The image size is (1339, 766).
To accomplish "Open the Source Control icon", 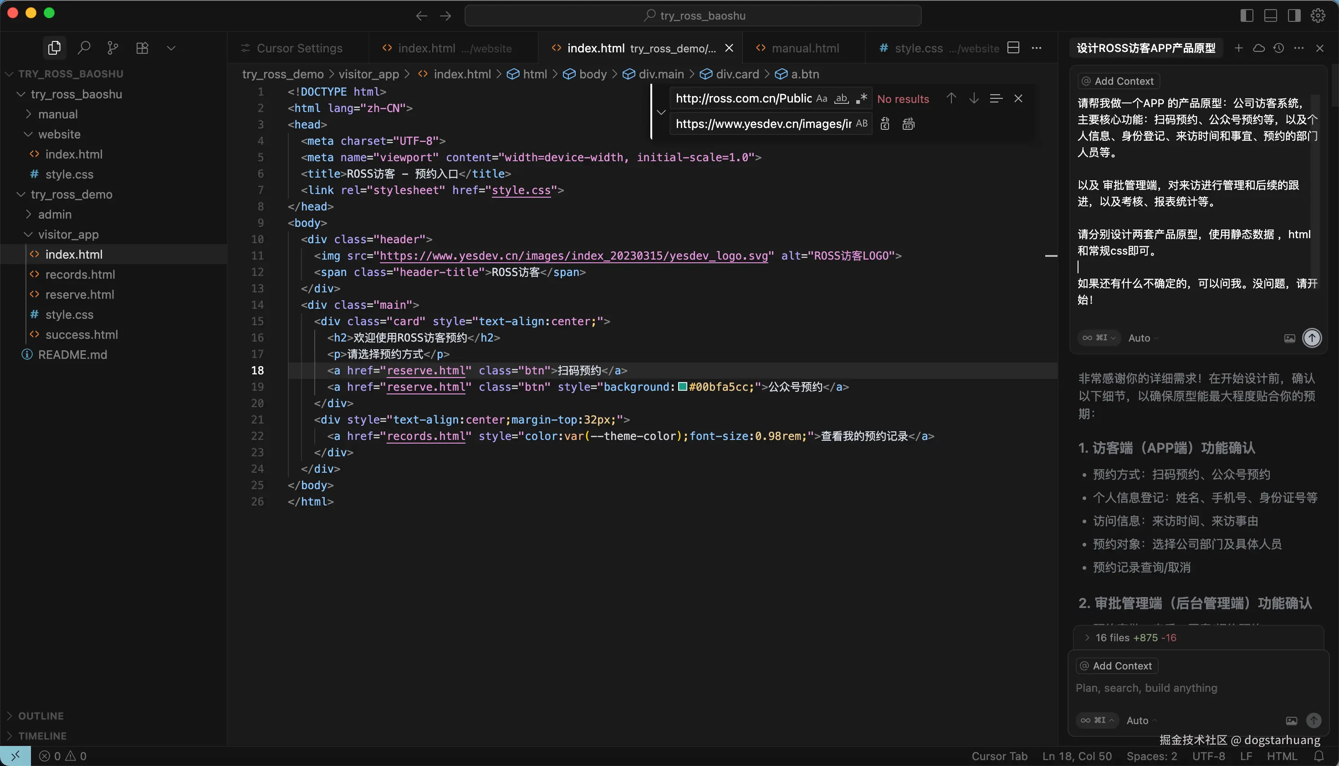I will pyautogui.click(x=112, y=48).
